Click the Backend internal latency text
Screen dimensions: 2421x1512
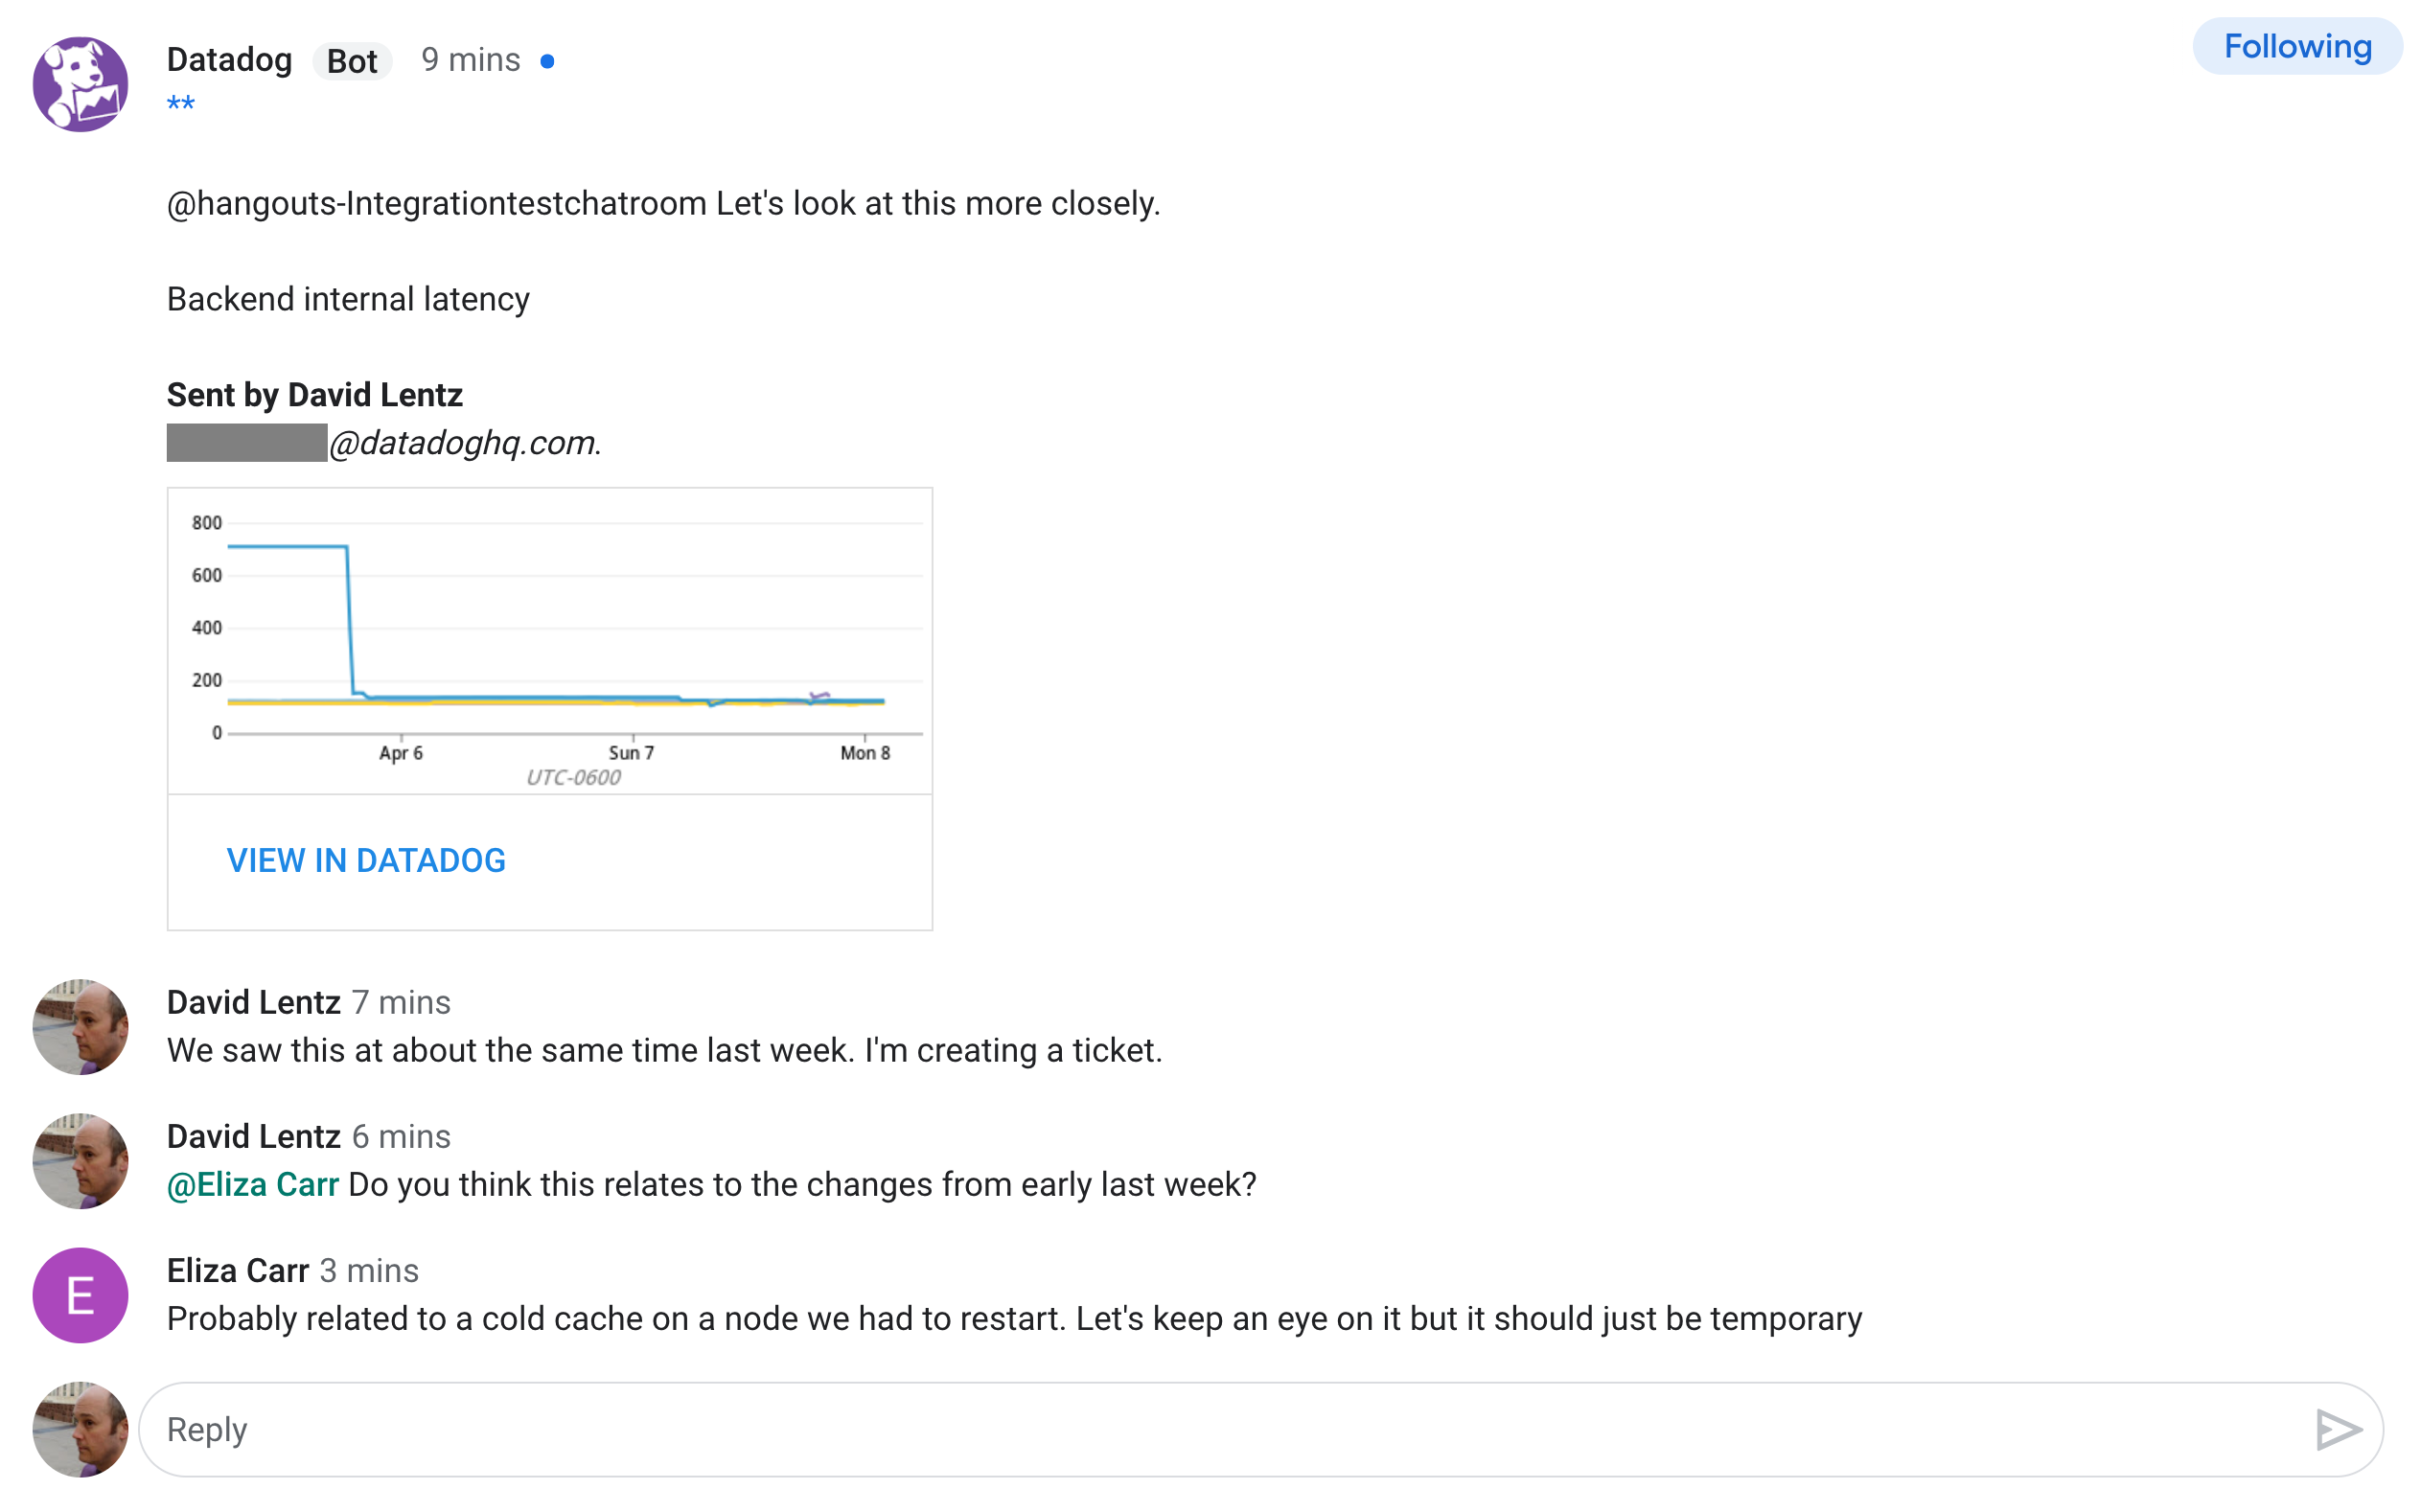[348, 298]
